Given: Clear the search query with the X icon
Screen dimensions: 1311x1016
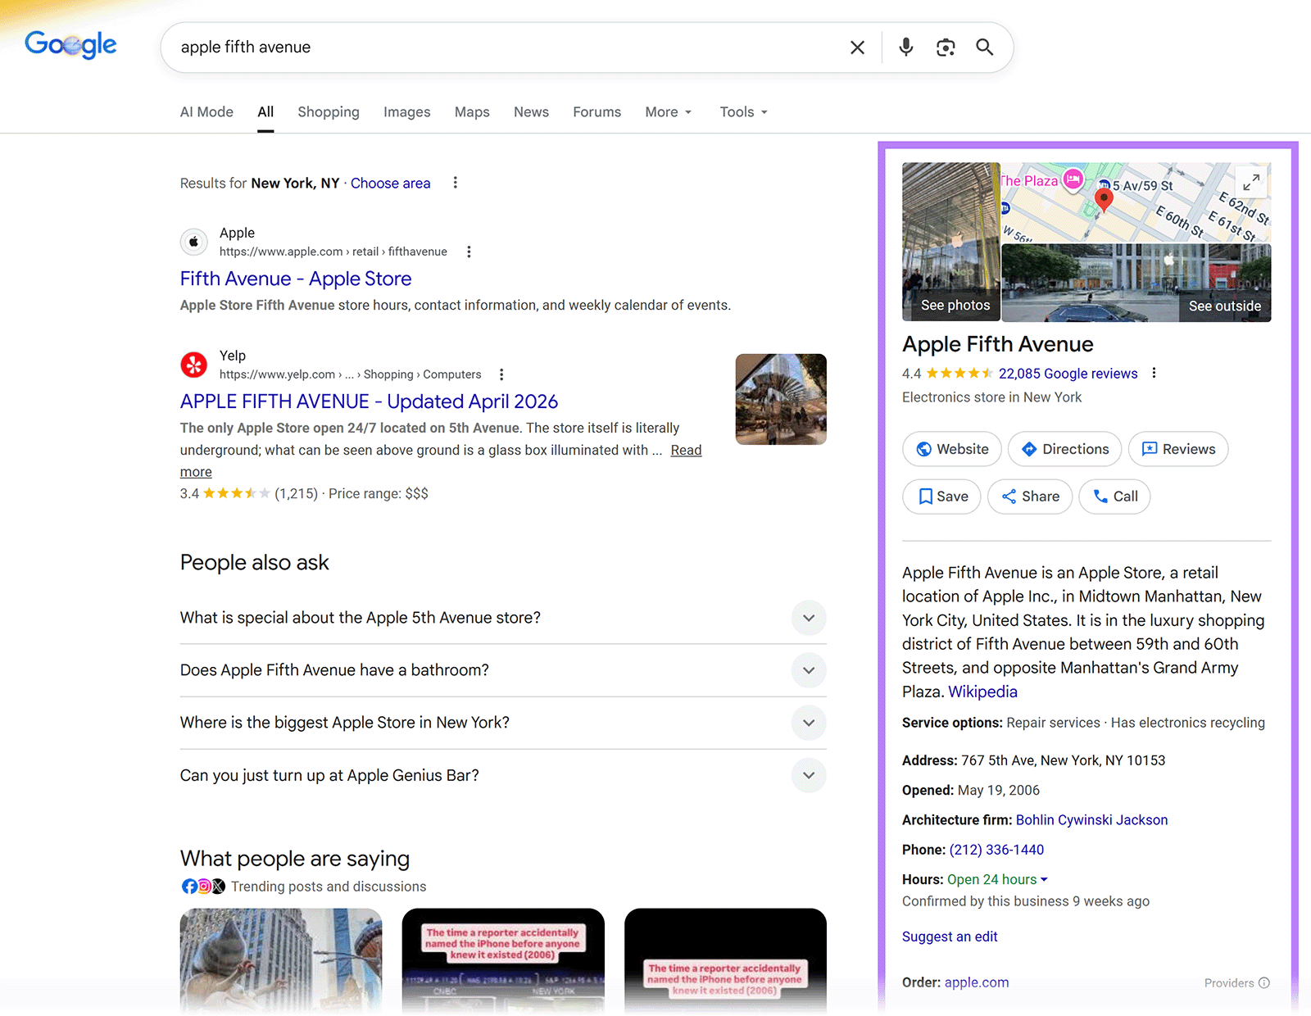Looking at the screenshot, I should (856, 47).
